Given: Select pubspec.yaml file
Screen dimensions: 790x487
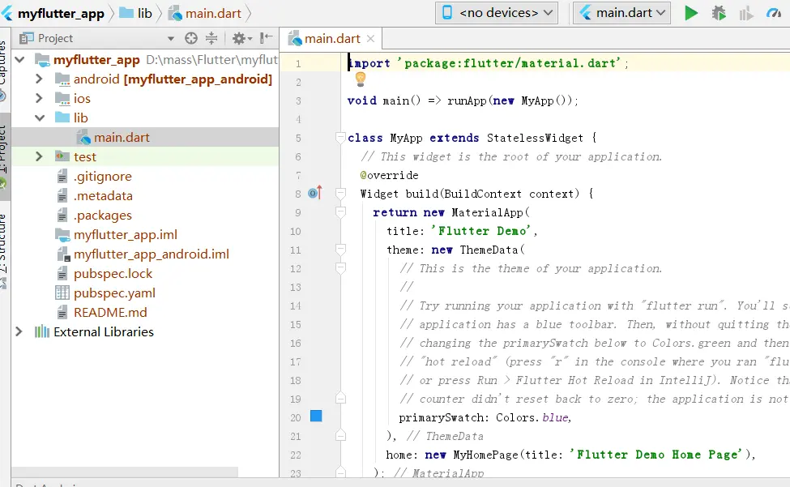Looking at the screenshot, I should click(114, 293).
